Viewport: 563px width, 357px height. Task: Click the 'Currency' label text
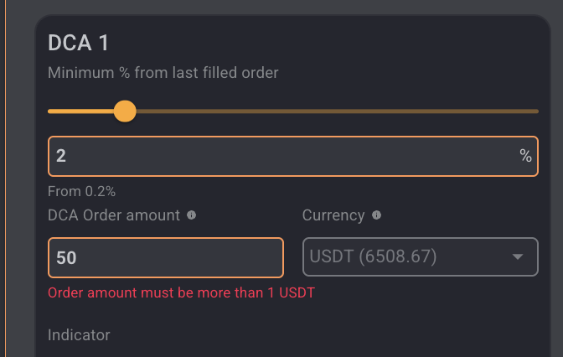[x=333, y=215]
